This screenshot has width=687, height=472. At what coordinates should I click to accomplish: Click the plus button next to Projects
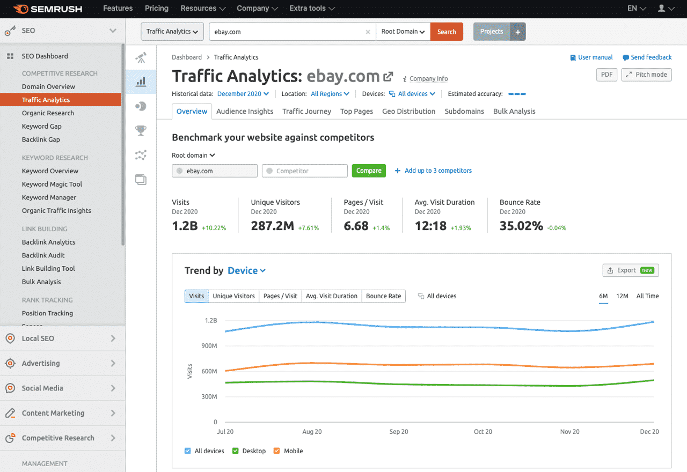518,32
